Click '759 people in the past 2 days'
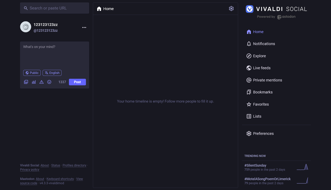Image resolution: width=331 pixels, height=190 pixels. (x=265, y=170)
